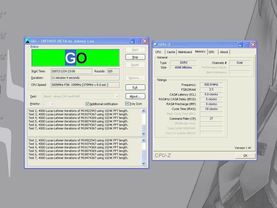Close the CPU-Z window

[253, 45]
